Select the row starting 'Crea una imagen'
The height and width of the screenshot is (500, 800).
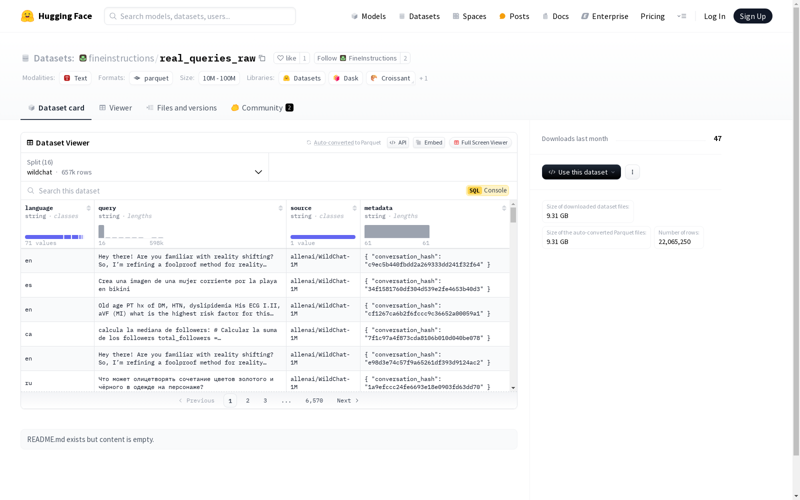tap(265, 285)
